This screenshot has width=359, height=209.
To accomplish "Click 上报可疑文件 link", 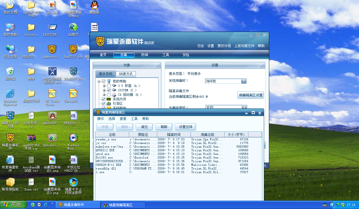I will (x=244, y=46).
